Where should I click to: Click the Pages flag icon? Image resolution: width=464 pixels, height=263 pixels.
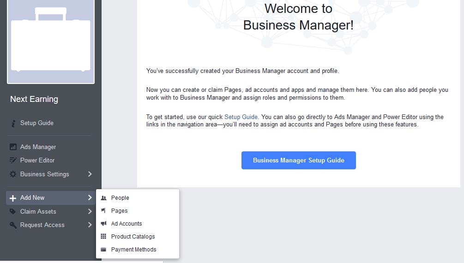(x=103, y=211)
